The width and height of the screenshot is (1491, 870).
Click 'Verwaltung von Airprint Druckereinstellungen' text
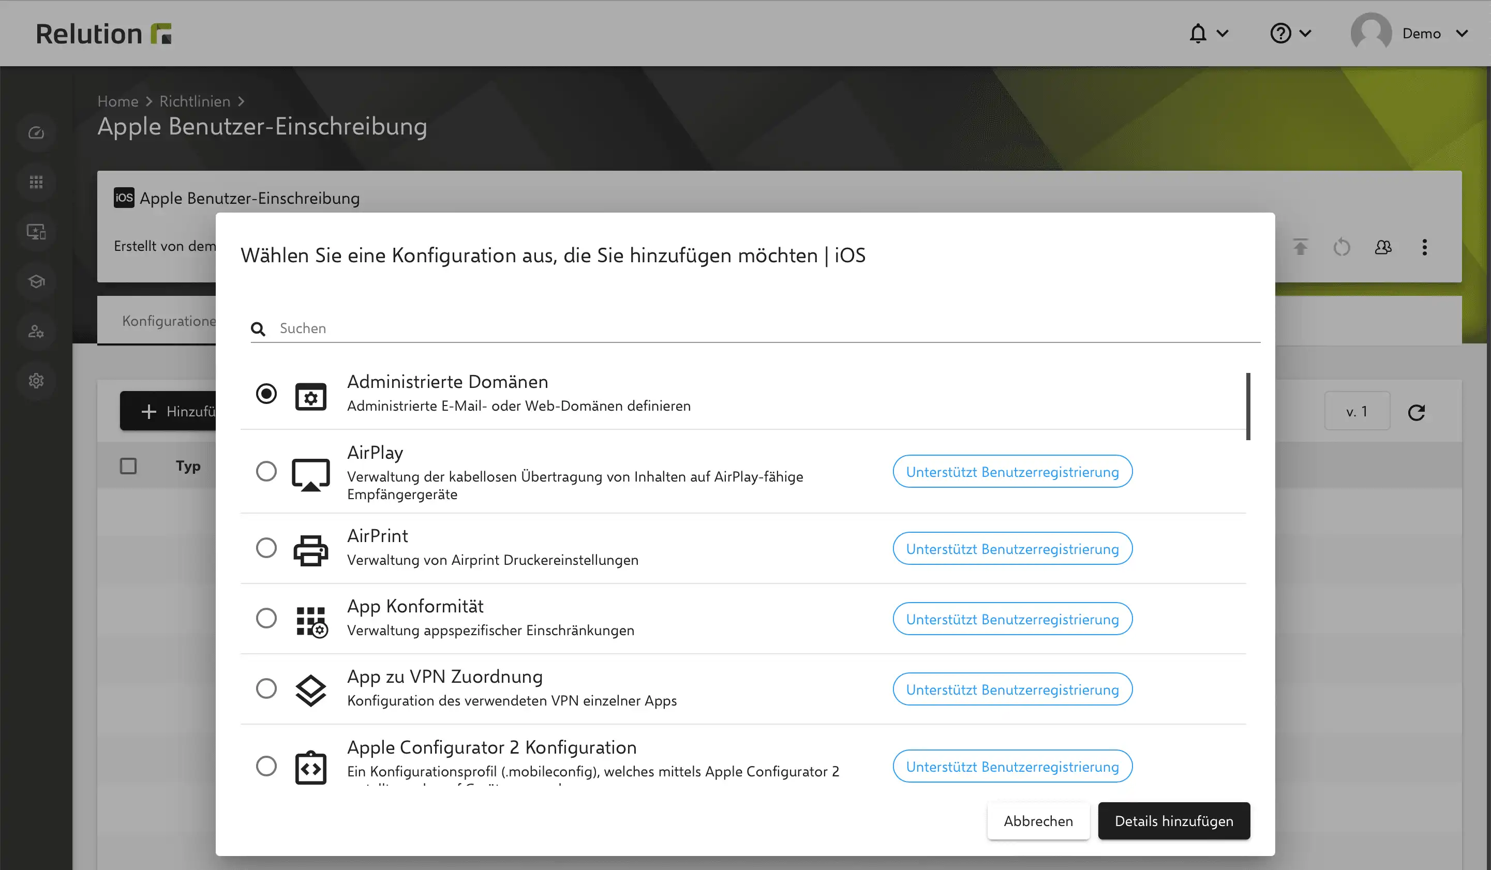coord(493,560)
